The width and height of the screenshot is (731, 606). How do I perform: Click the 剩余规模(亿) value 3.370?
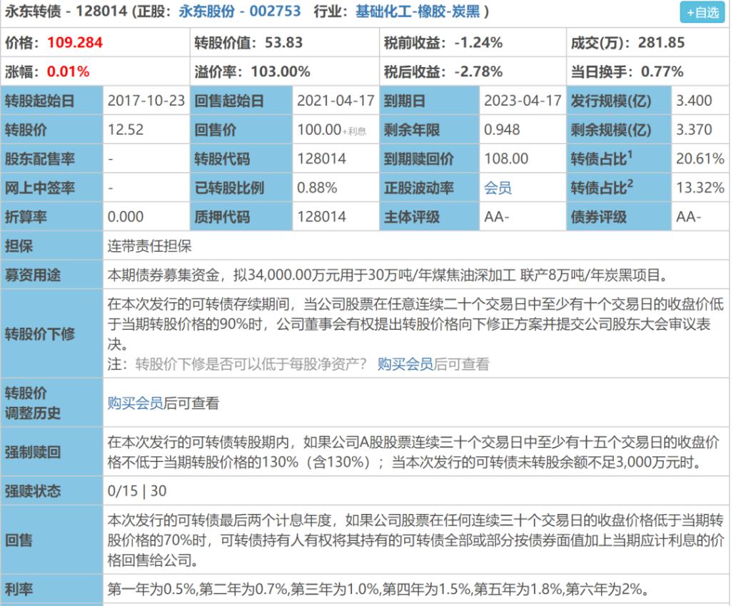(x=694, y=130)
